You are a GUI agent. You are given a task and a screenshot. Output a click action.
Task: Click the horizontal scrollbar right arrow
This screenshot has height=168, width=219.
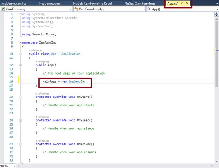212,166
